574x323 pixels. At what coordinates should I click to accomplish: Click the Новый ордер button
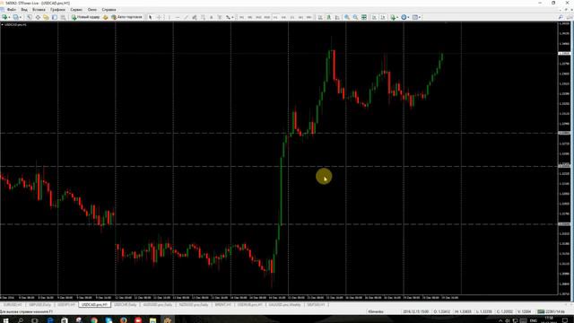(86, 17)
